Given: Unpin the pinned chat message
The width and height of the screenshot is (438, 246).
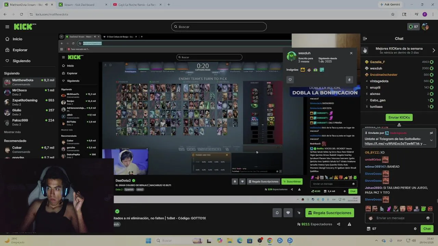Looking at the screenshot, I should [431, 133].
